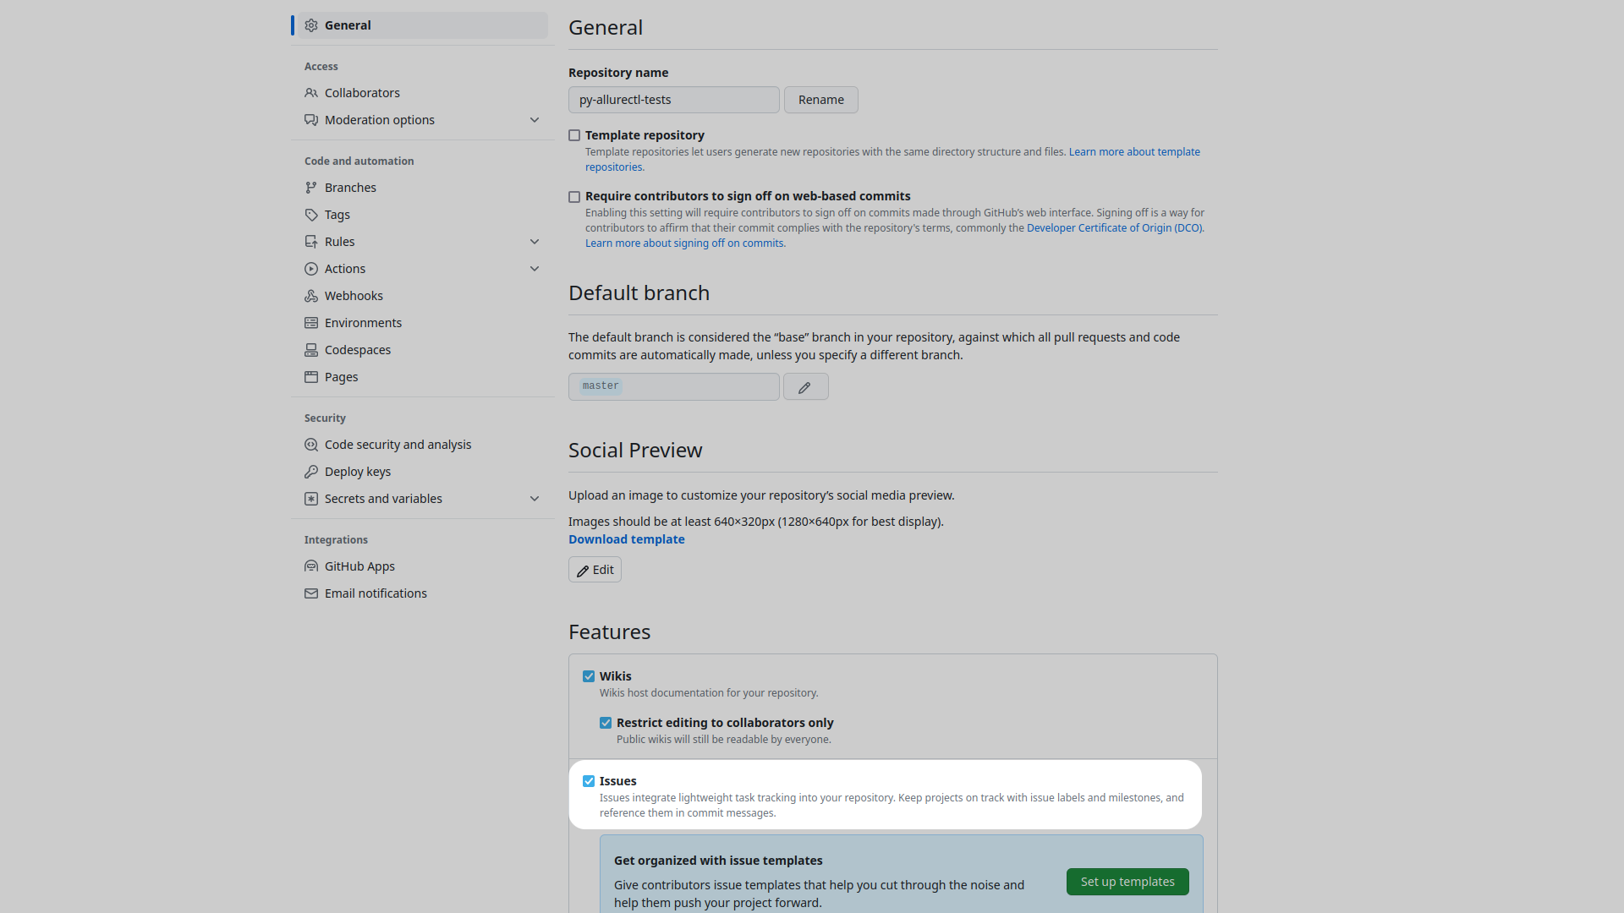Expand the Actions dropdown in sidebar

click(x=535, y=269)
